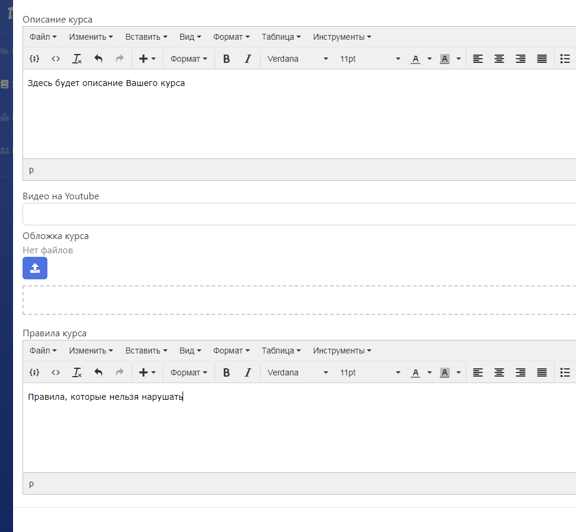
Task: Undo last change in course rules editor
Action: [98, 372]
